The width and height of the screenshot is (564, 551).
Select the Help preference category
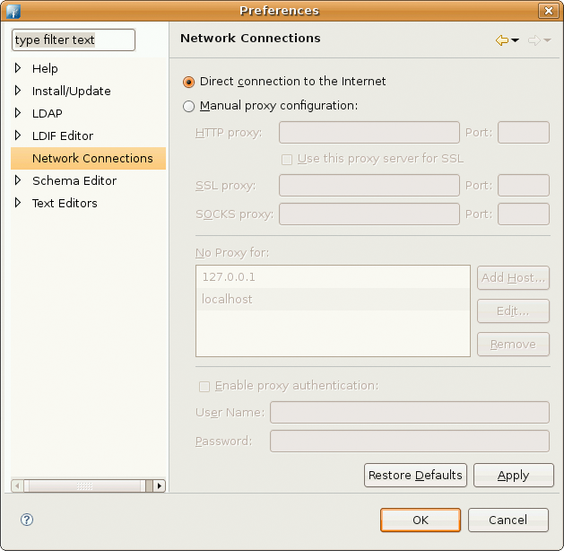(x=45, y=68)
